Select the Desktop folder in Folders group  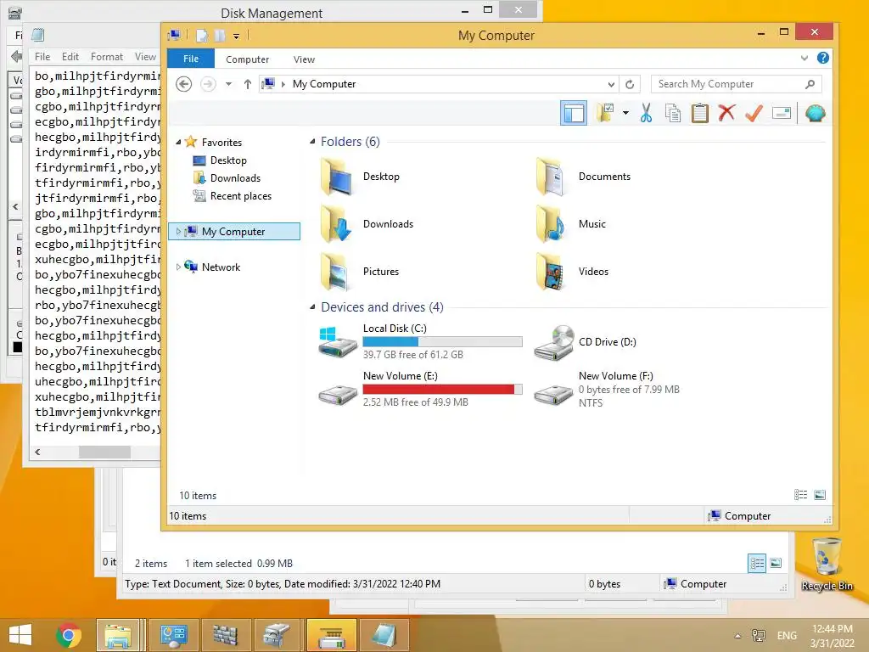point(360,177)
